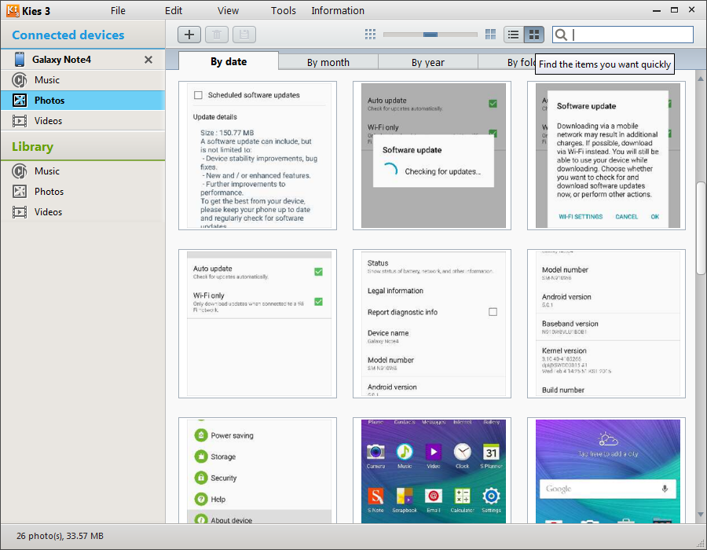
Task: Open Music in the Library
Action: click(x=82, y=170)
